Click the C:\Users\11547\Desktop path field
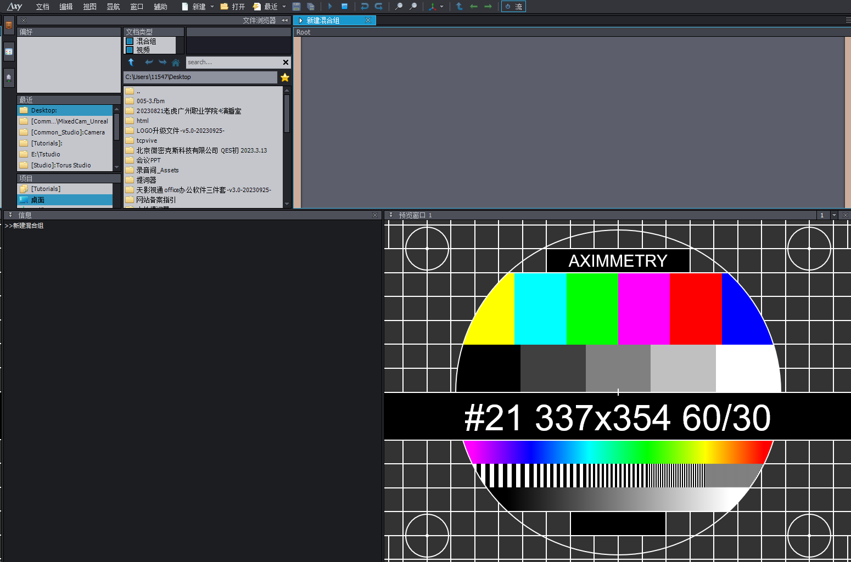 point(200,77)
